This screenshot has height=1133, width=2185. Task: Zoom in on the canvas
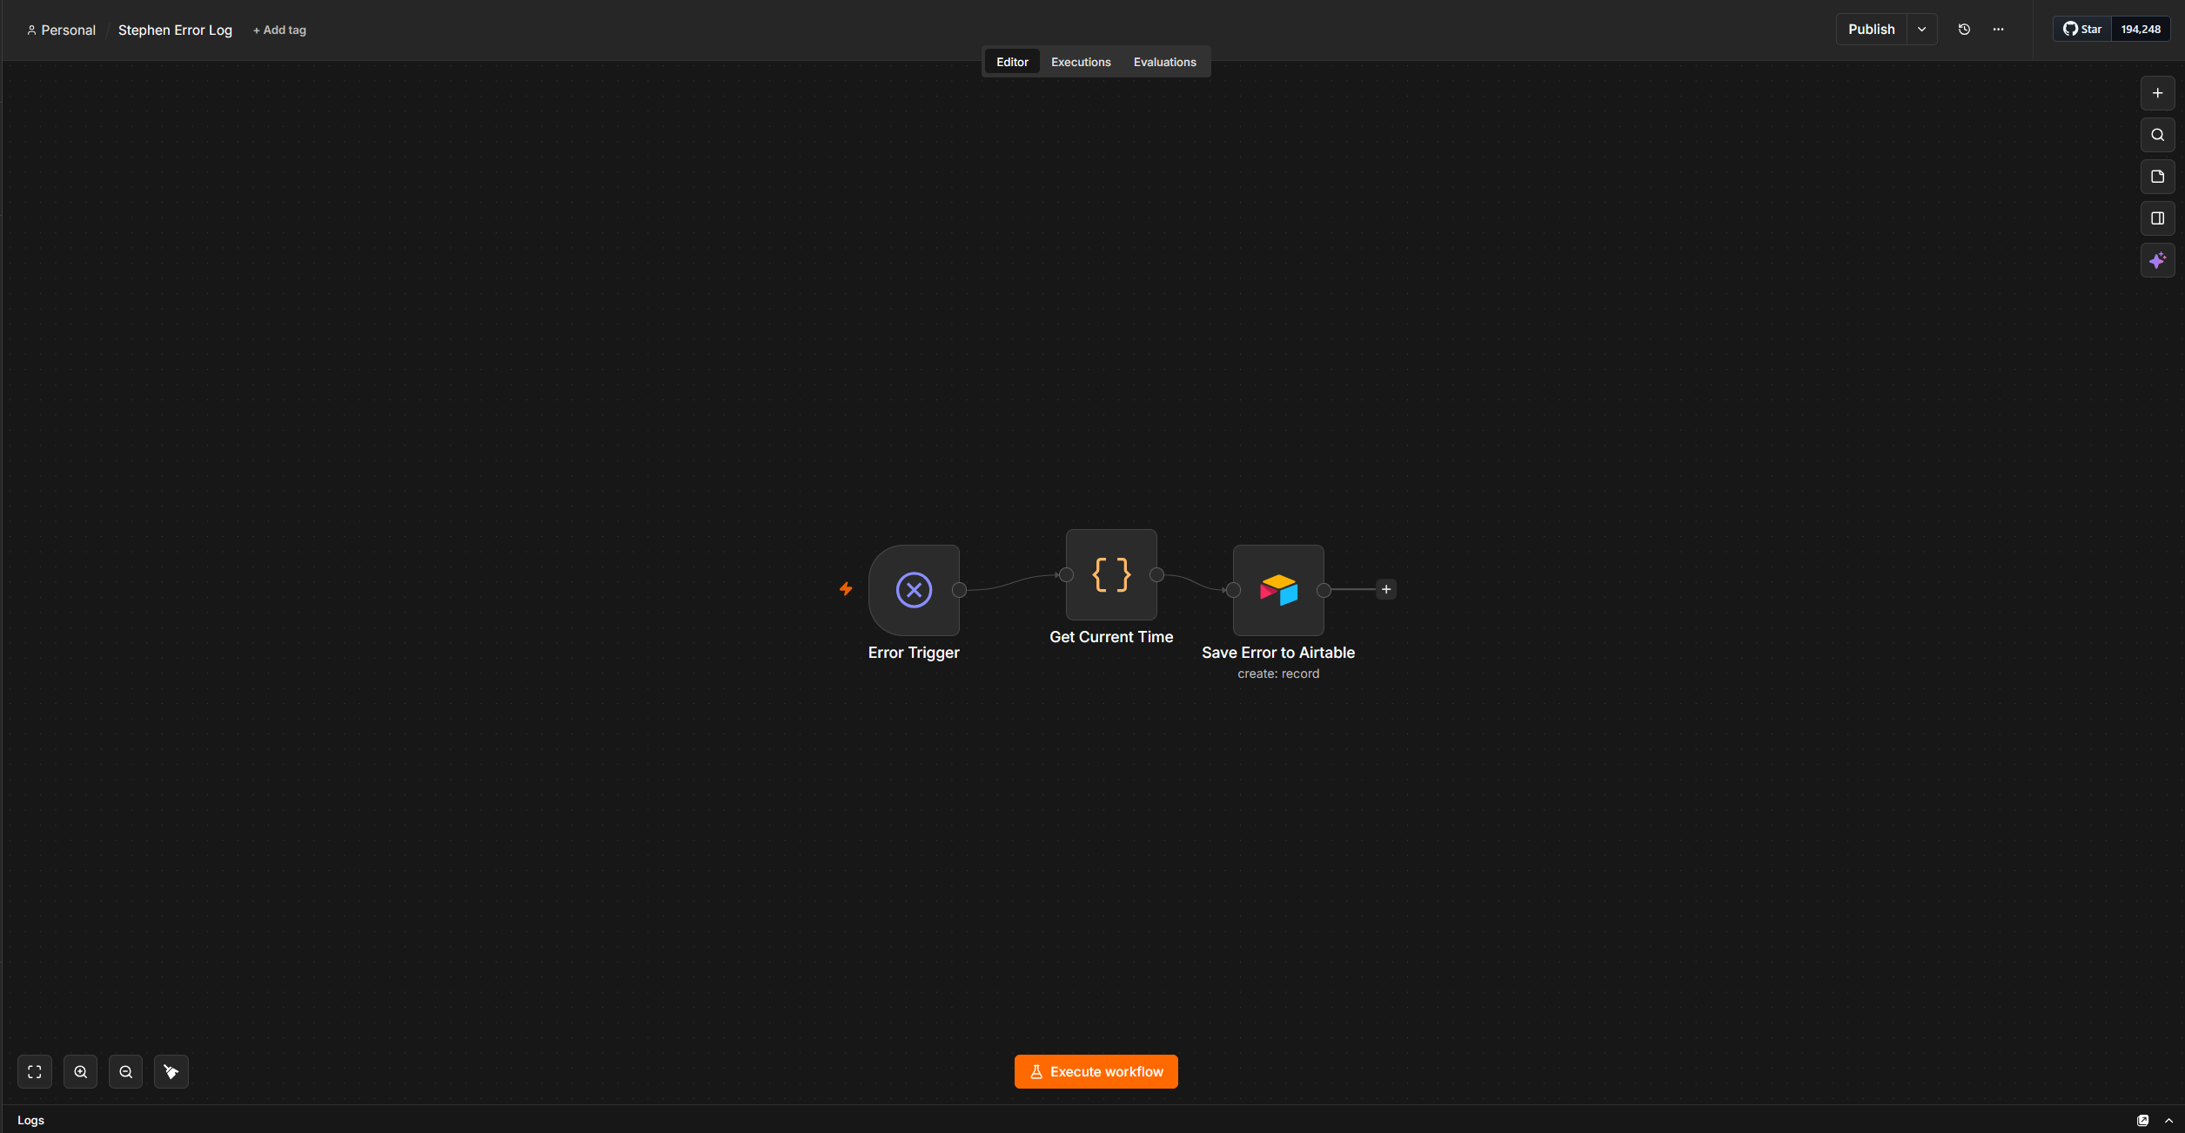[80, 1071]
